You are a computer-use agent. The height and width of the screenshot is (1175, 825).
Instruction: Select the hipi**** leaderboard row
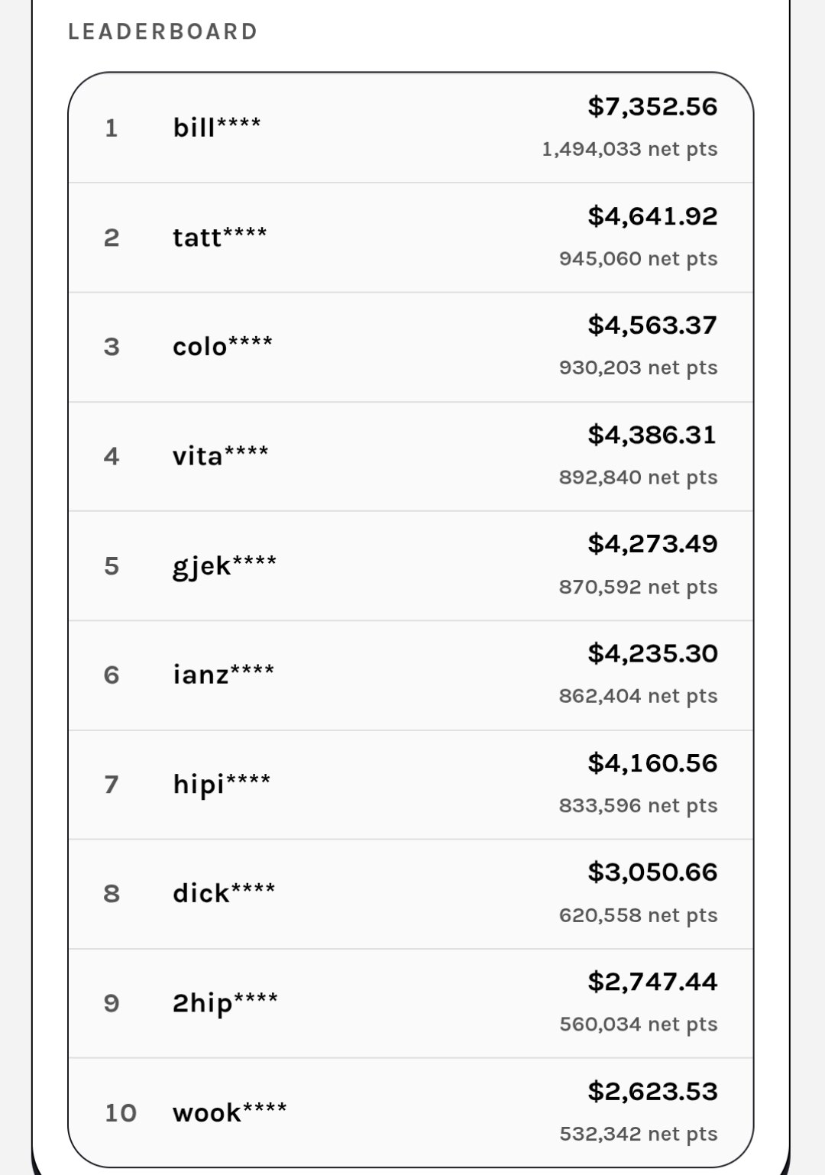[x=411, y=785]
